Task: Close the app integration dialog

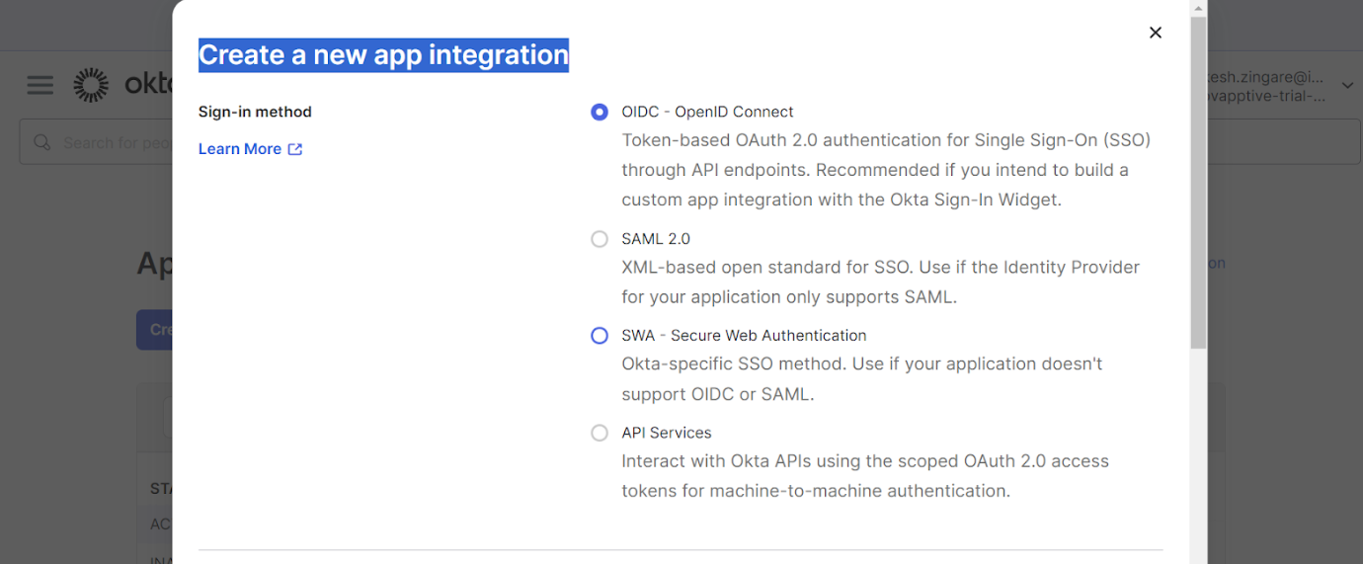Action: (x=1155, y=33)
